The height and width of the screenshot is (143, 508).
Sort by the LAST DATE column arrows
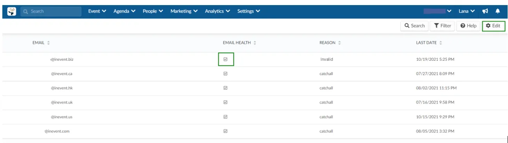point(441,43)
